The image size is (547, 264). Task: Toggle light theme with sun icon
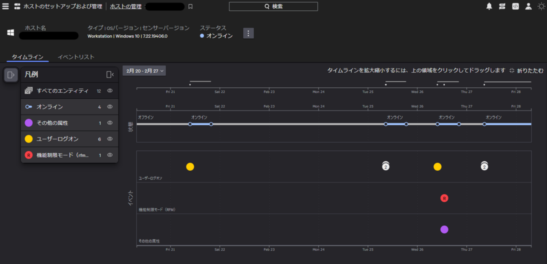[x=541, y=6]
